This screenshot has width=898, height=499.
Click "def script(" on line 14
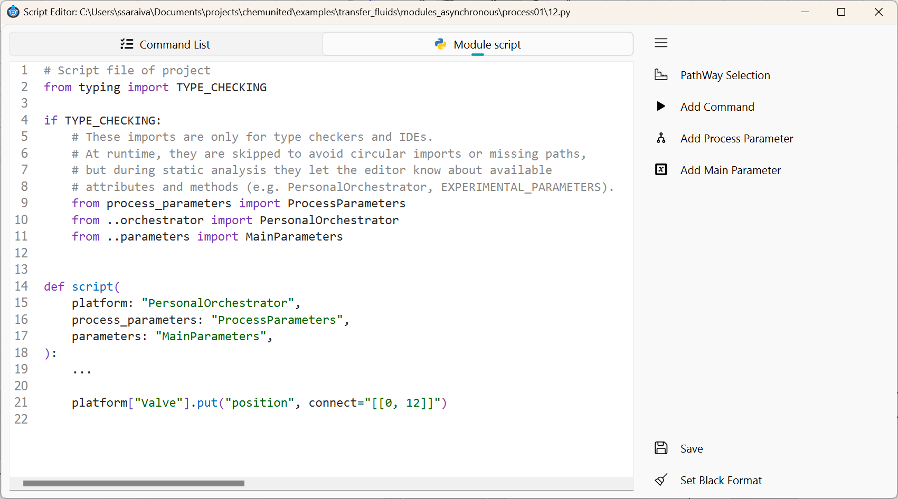(82, 286)
